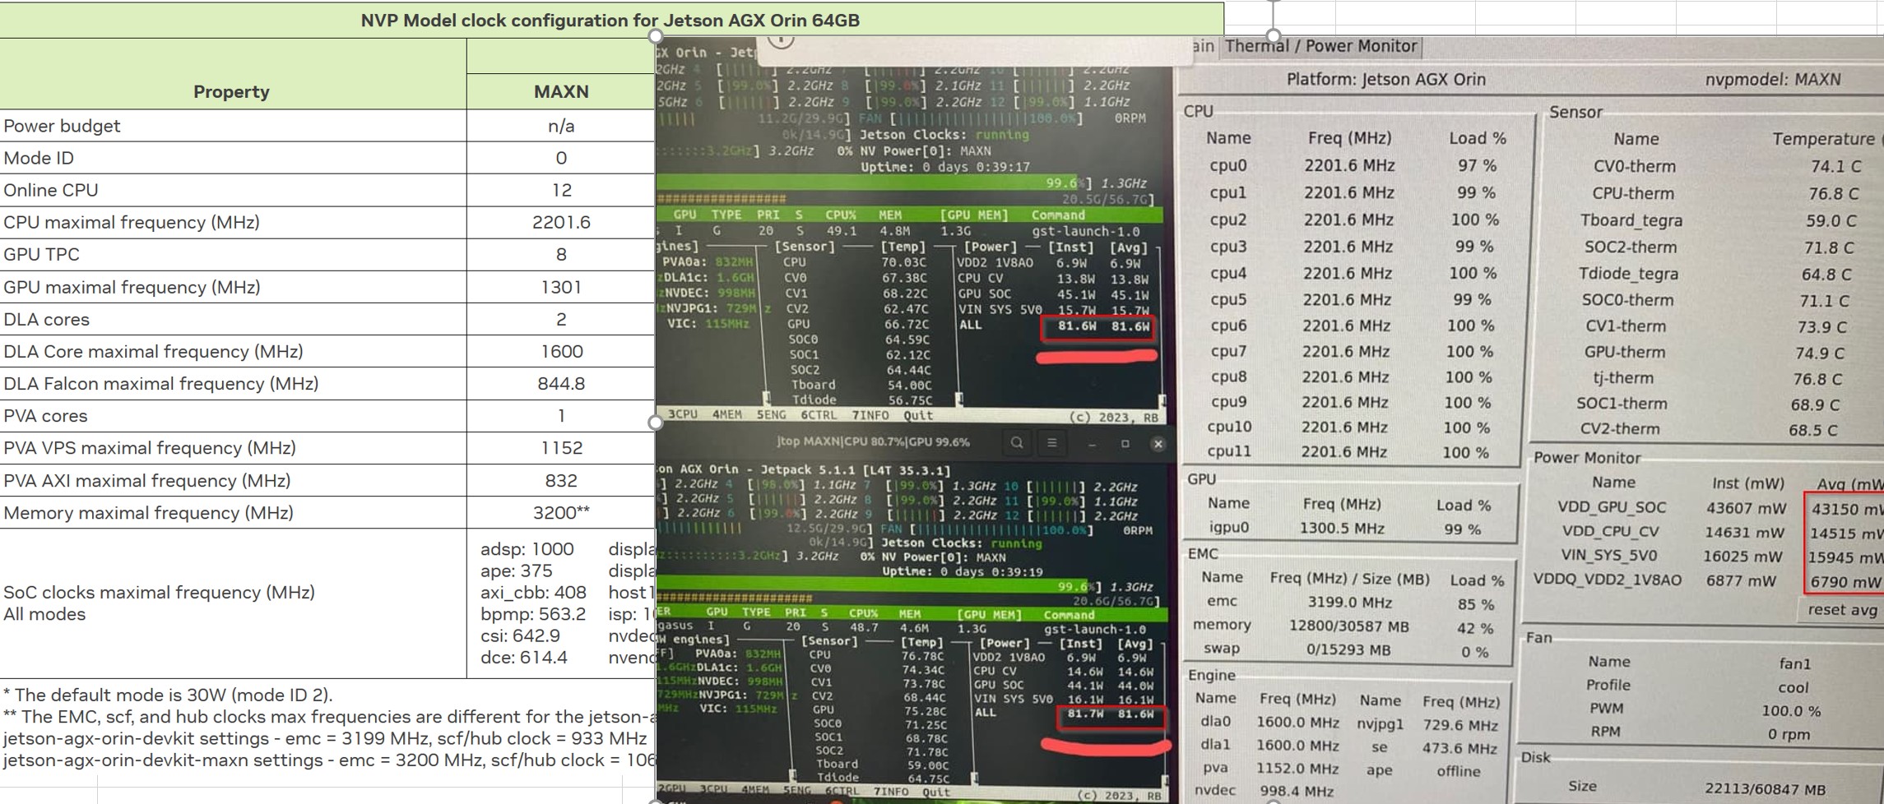
Task: Select the 832 PVA AXI value cell
Action: point(561,480)
